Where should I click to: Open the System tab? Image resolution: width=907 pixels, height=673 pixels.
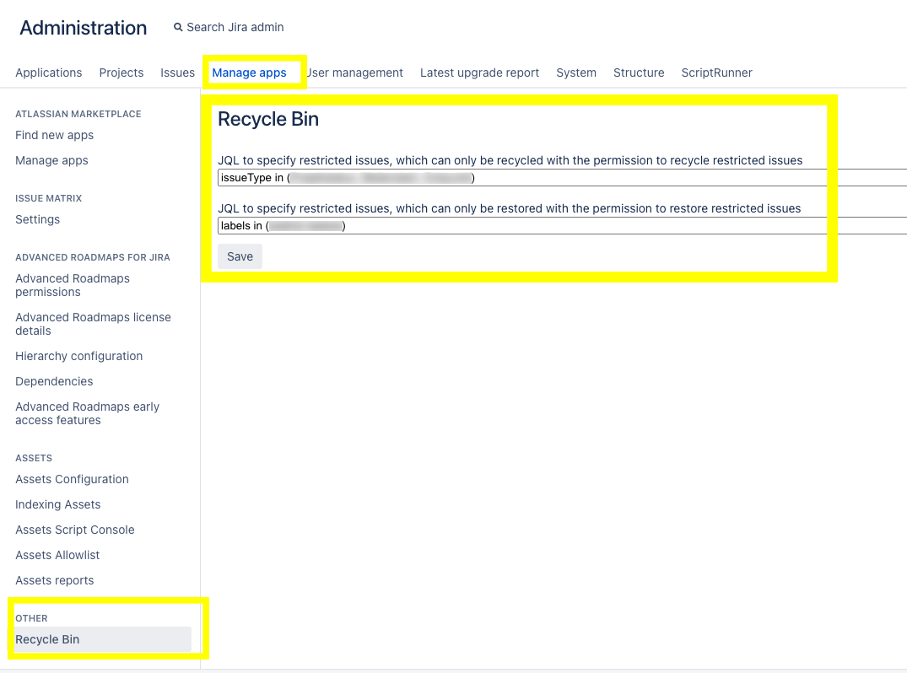[x=576, y=73]
